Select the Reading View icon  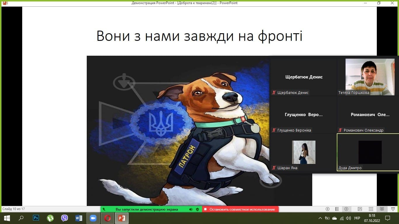382,209
